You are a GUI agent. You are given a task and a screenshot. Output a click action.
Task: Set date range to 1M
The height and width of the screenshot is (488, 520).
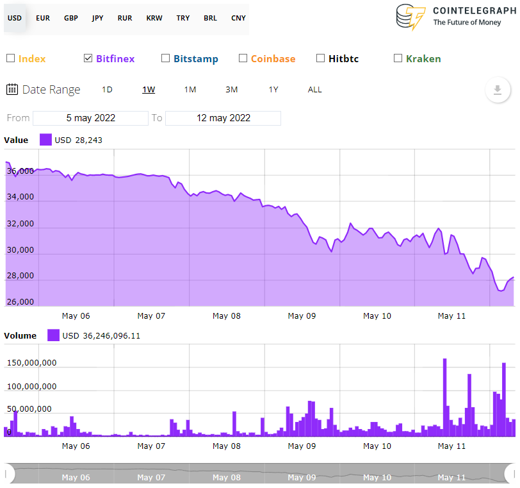point(190,90)
